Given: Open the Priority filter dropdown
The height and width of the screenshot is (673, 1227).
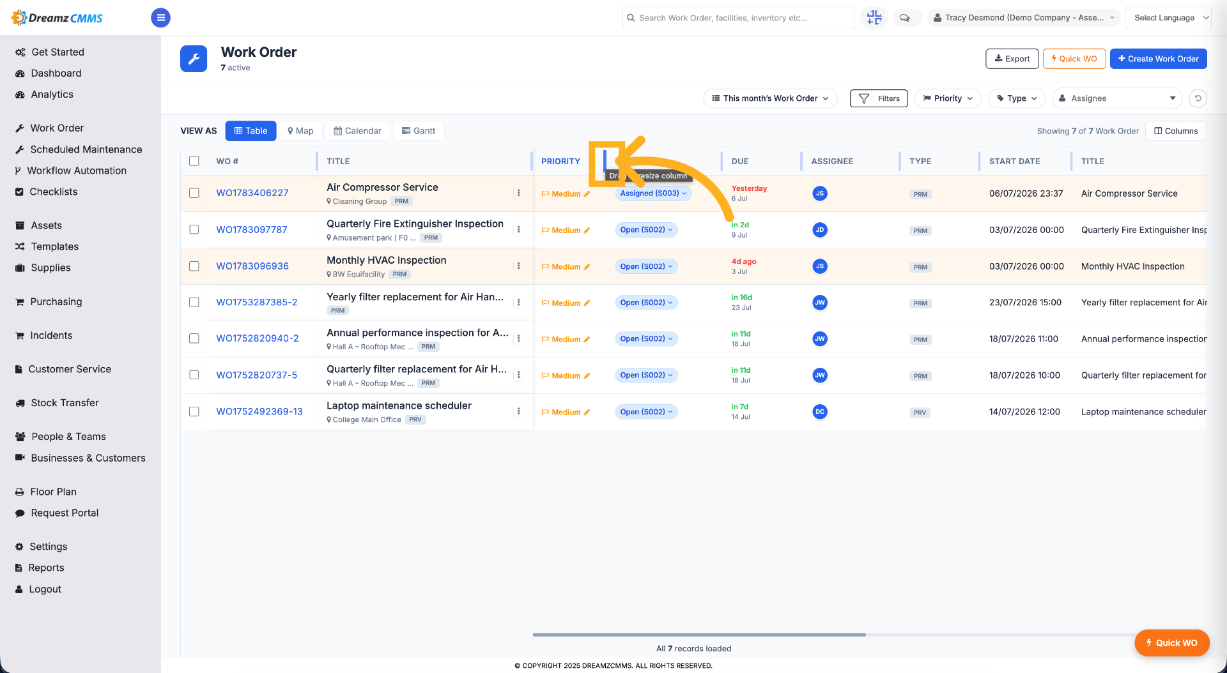Looking at the screenshot, I should (948, 98).
